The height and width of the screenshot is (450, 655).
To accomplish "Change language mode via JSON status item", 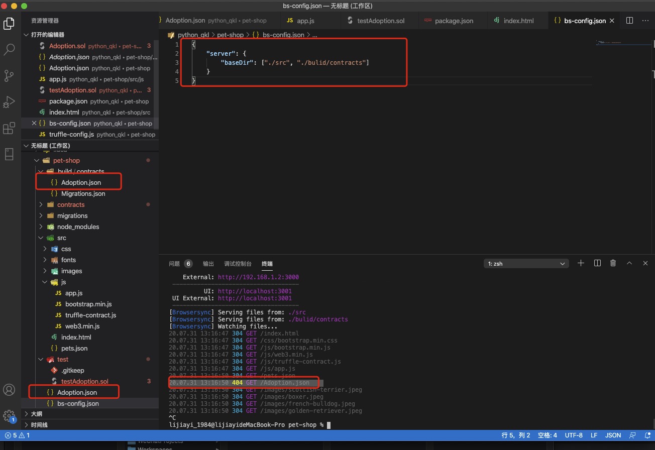I will (x=613, y=435).
